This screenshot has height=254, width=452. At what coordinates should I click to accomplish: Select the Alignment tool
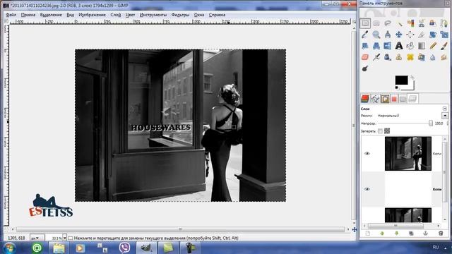(410, 35)
